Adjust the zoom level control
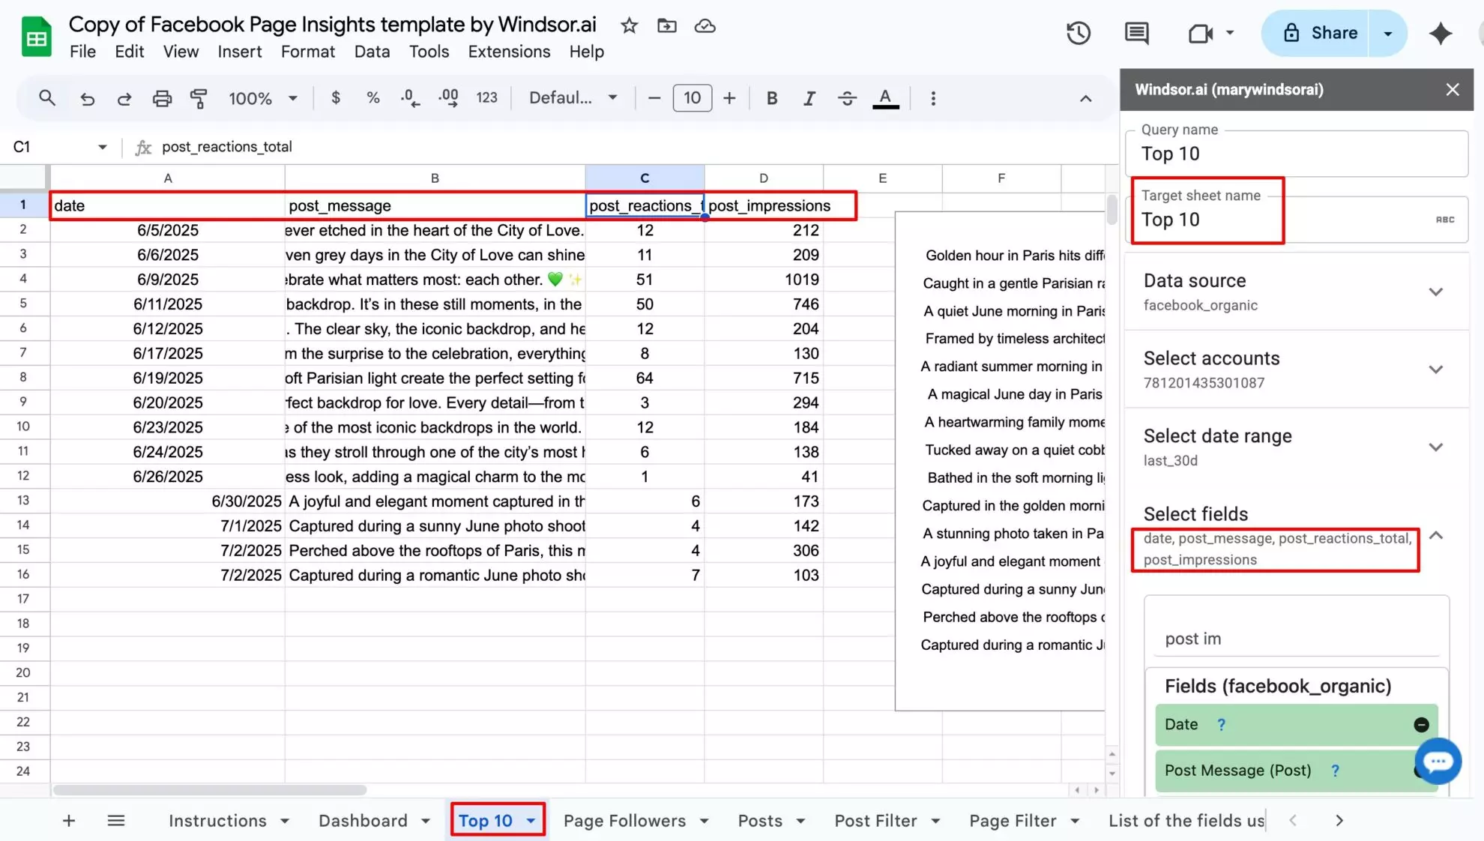The height and width of the screenshot is (841, 1484). (x=262, y=97)
